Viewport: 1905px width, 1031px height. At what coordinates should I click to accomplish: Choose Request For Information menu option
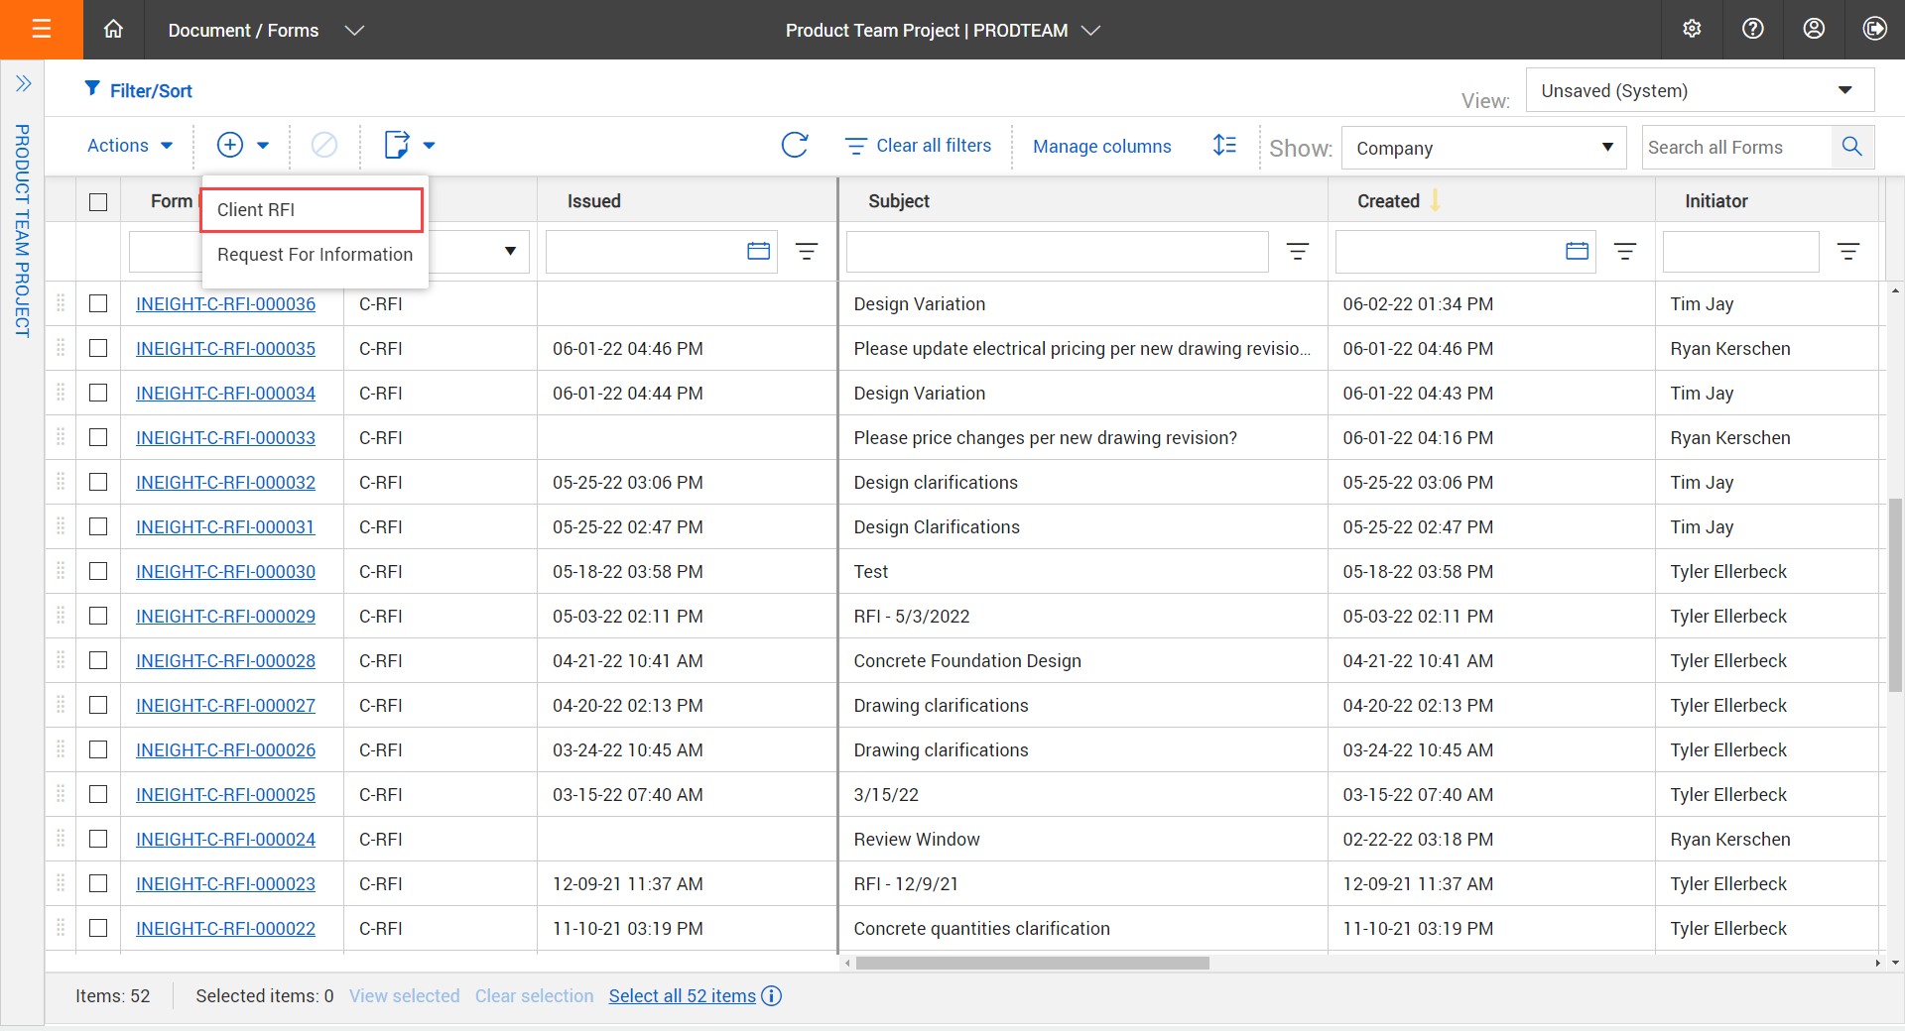pyautogui.click(x=314, y=254)
